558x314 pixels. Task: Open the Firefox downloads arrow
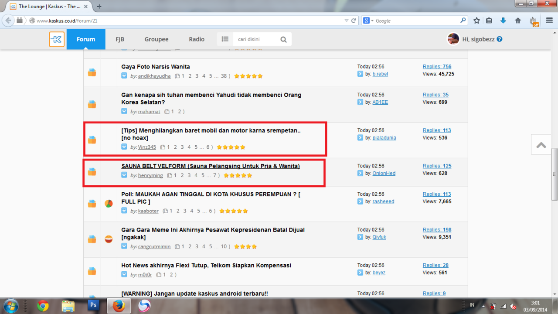pyautogui.click(x=503, y=20)
